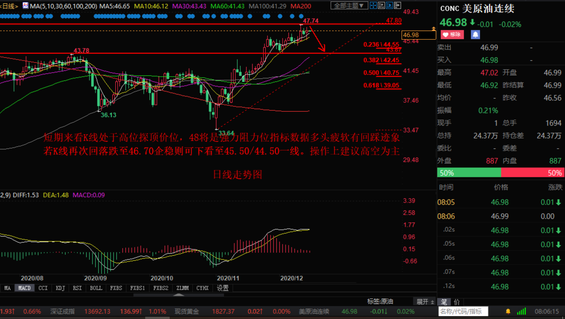The image size is (565, 319).
Task: Click the crosshair cursor icon in chart toolbar
Action: [373, 5]
